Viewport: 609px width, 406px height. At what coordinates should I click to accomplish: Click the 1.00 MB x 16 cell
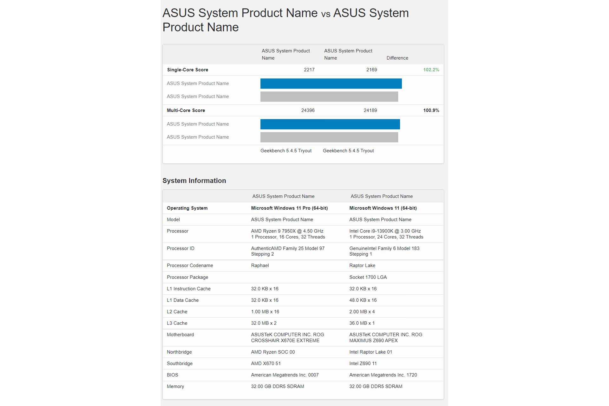pyautogui.click(x=265, y=312)
